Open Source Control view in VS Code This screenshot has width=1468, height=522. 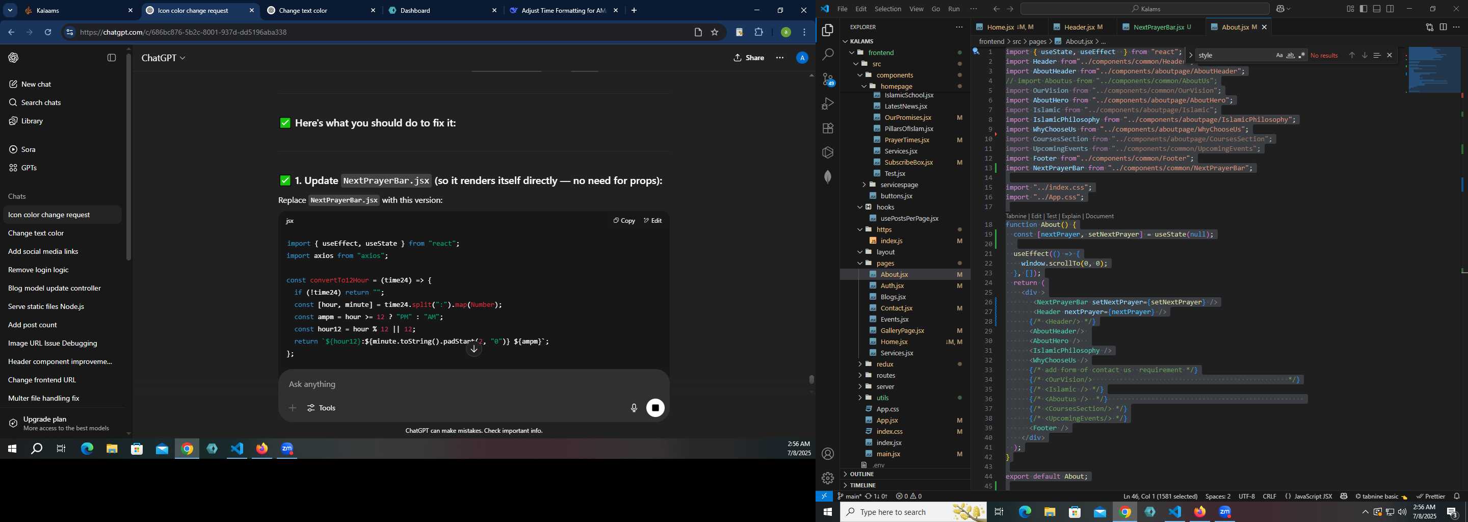[827, 79]
